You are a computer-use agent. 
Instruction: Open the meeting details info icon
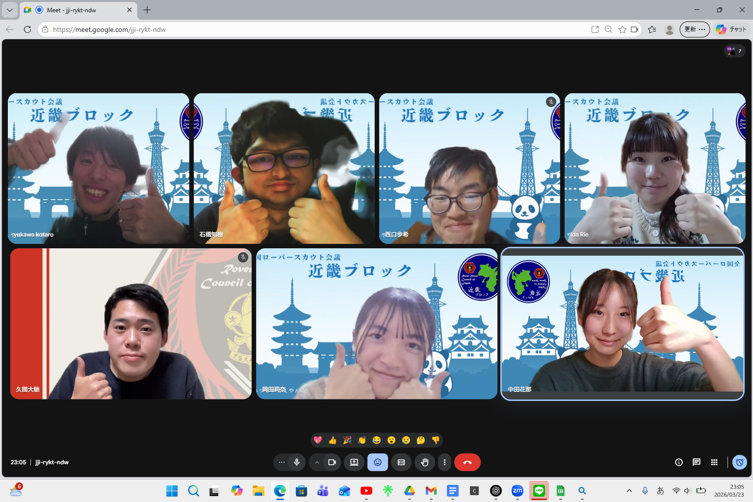click(678, 462)
